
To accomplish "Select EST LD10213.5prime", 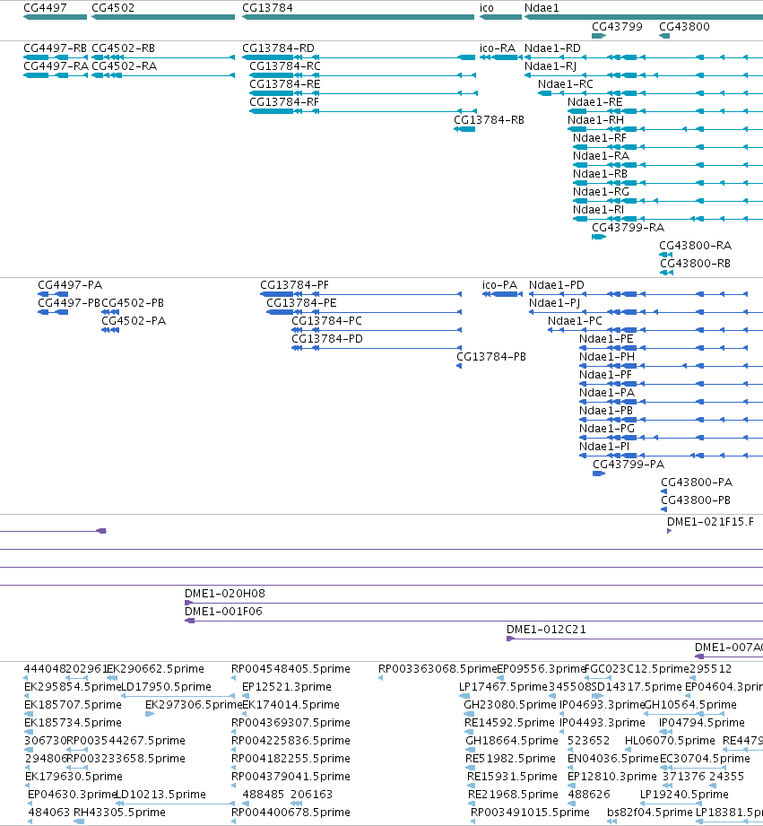I will tap(160, 794).
